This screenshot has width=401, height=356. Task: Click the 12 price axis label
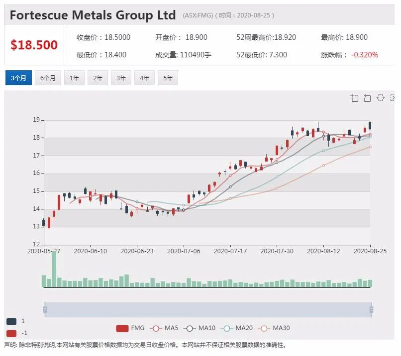(x=36, y=244)
